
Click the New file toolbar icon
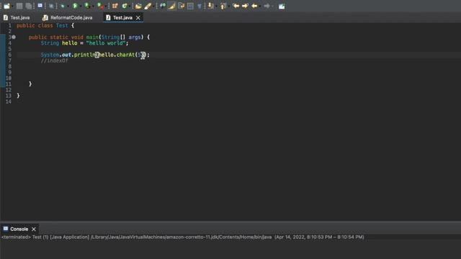[x=6, y=6]
